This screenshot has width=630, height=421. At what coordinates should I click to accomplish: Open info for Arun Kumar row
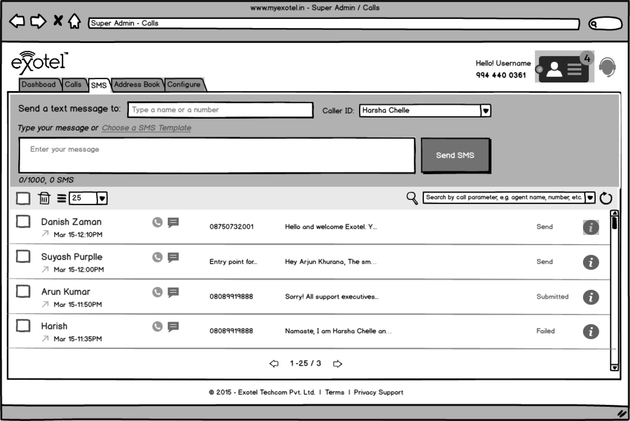pos(591,297)
